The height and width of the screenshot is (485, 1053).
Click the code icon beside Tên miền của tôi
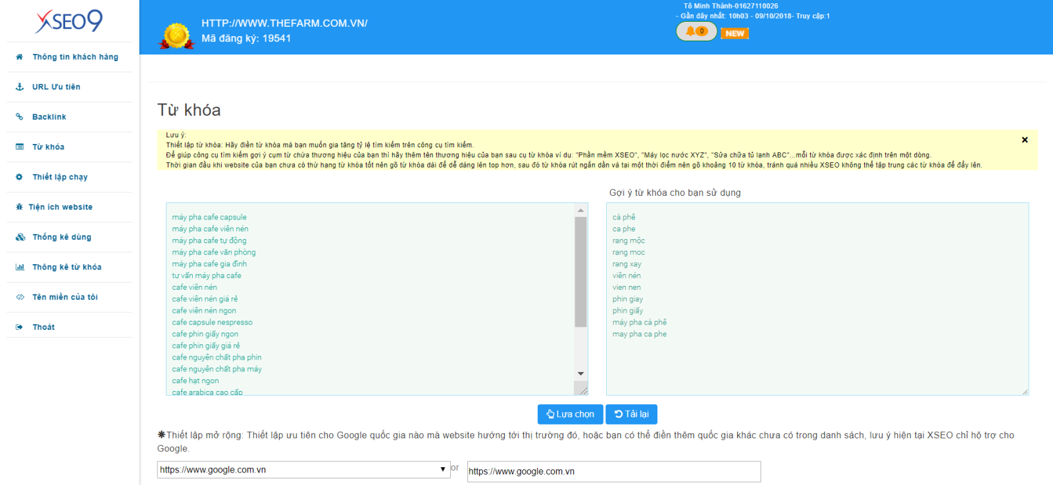tap(20, 297)
